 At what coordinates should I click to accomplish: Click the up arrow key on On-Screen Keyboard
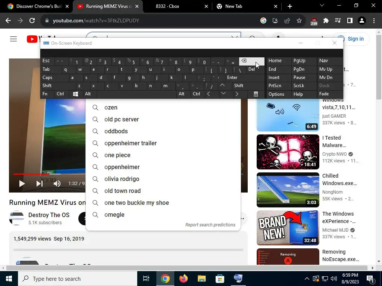(222, 85)
